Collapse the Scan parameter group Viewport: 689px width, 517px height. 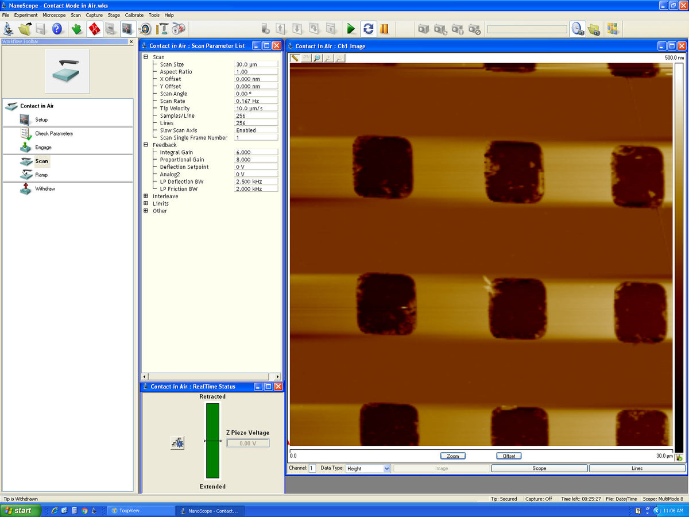tap(146, 57)
